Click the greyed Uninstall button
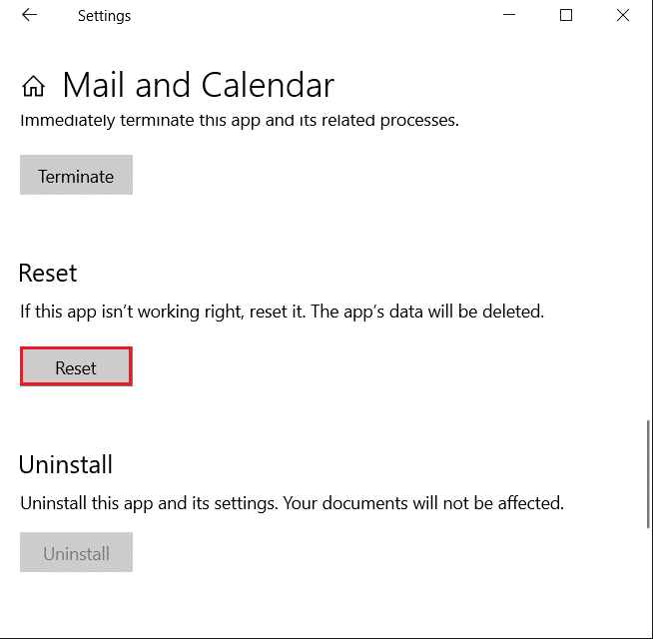 [76, 552]
